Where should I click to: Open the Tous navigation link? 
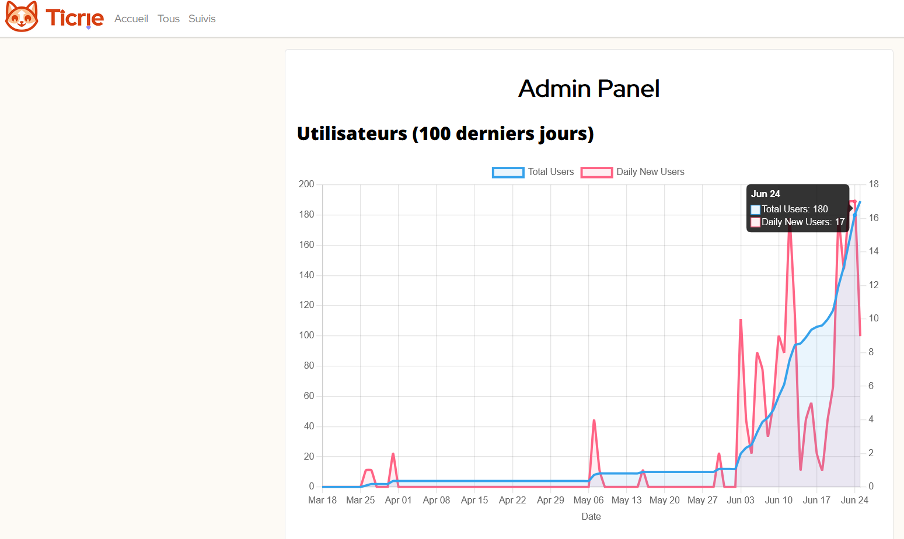[169, 19]
